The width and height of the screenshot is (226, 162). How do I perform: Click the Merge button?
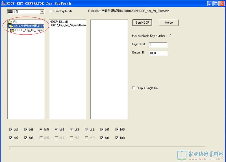[x=169, y=23]
